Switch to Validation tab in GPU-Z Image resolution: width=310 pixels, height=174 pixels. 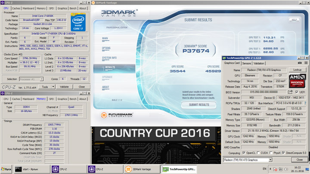click(x=259, y=63)
